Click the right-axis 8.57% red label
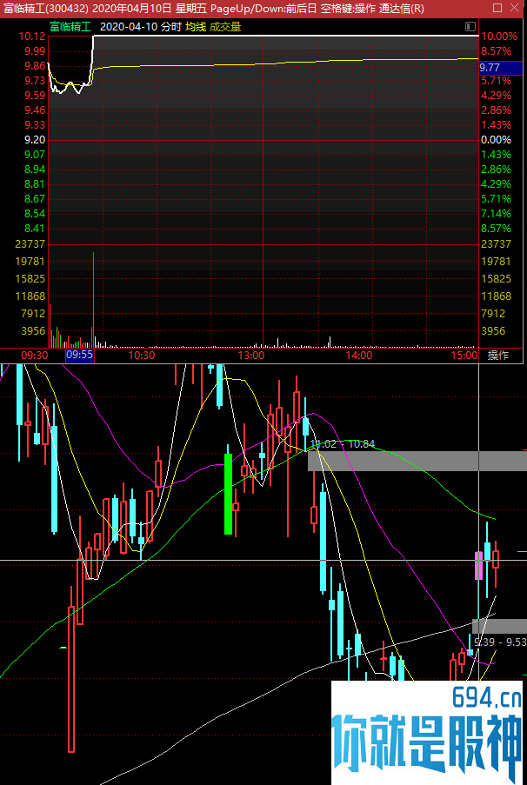Screen dimensions: 527x785 [x=497, y=51]
